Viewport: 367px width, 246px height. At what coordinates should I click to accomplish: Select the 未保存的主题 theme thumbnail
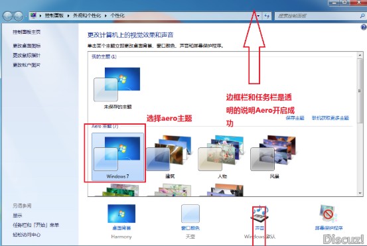tap(117, 84)
